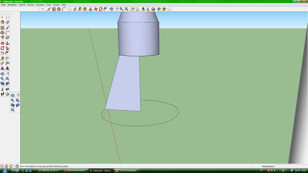Select the Walk tool footprints icon
This screenshot has width=308, height=173.
pos(3,93)
